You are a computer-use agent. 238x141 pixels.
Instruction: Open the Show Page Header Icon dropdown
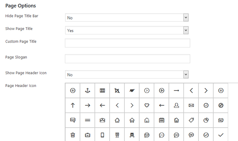click(x=126, y=75)
